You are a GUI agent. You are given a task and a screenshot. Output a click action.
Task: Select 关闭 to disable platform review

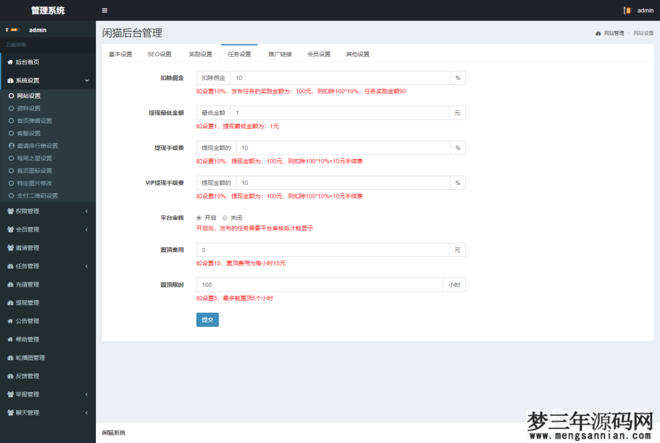pyautogui.click(x=226, y=218)
